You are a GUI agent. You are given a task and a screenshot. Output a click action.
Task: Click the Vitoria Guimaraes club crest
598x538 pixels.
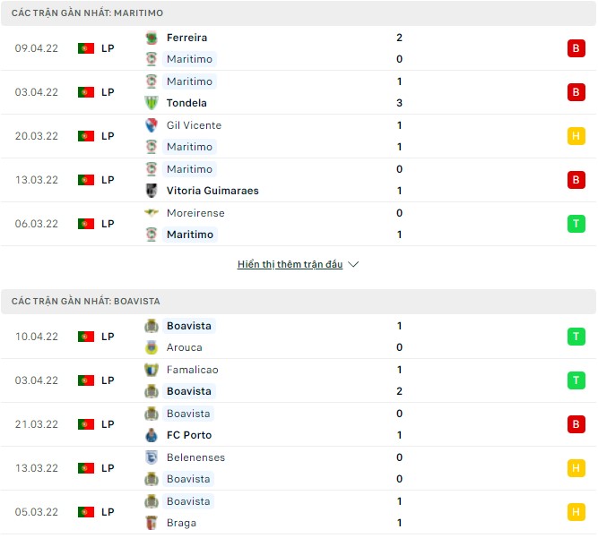pyautogui.click(x=151, y=191)
